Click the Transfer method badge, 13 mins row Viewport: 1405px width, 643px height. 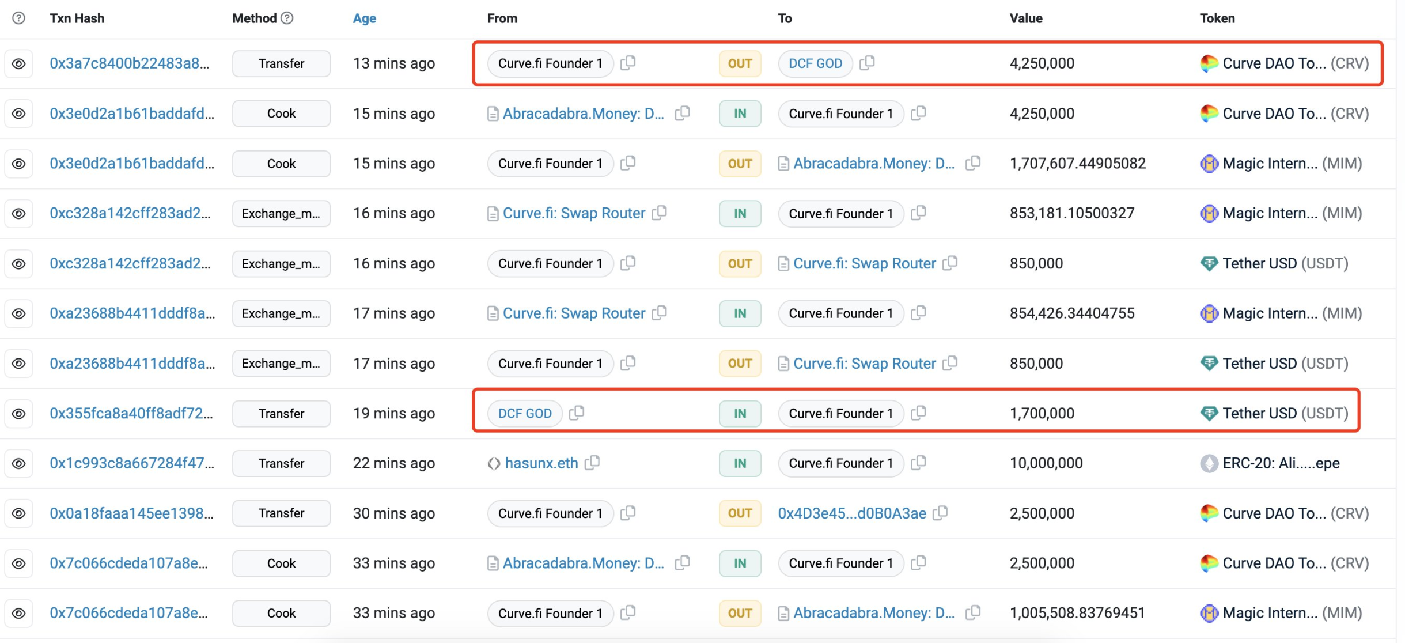tap(281, 63)
